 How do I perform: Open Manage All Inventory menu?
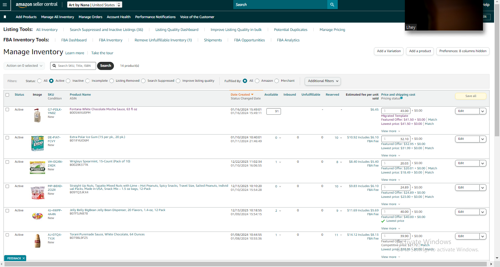[x=57, y=17]
